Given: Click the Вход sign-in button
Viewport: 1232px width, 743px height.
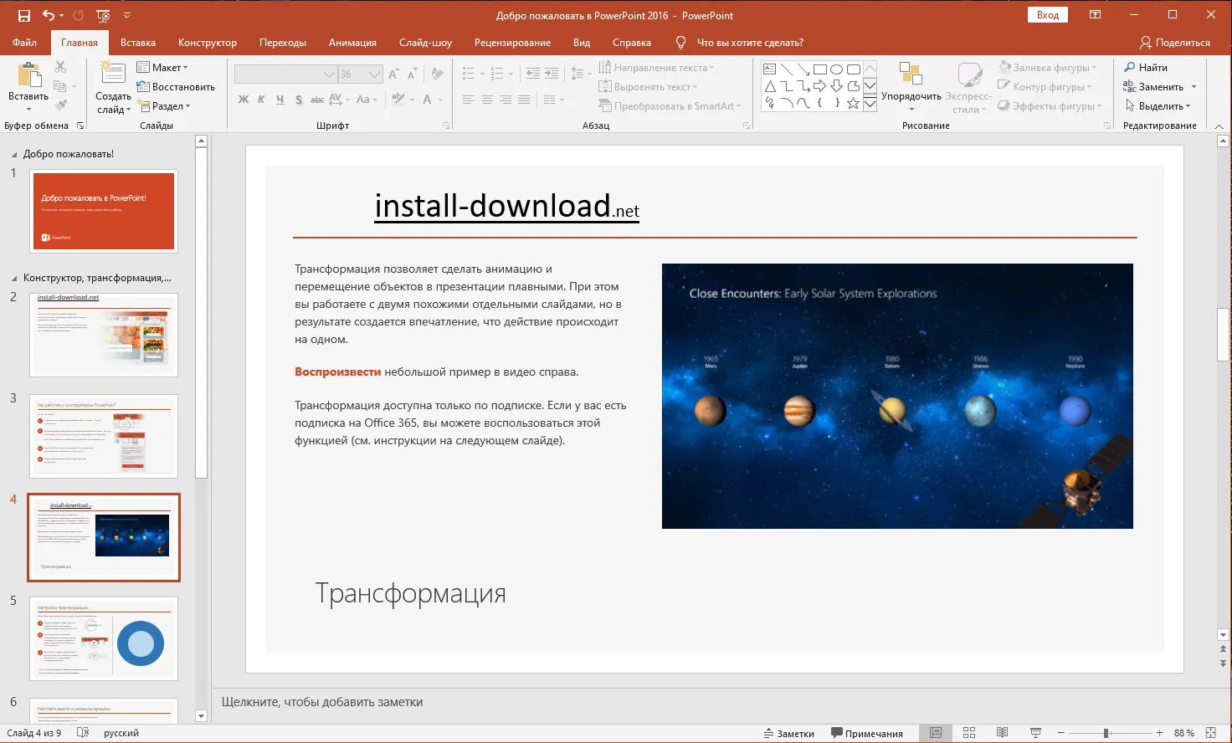Looking at the screenshot, I should [x=1048, y=15].
